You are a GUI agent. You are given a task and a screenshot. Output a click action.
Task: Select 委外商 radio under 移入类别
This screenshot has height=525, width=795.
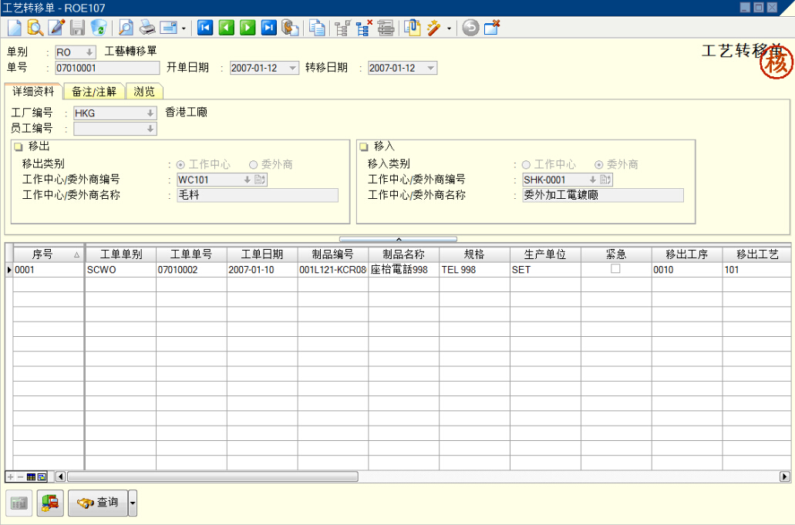[599, 165]
